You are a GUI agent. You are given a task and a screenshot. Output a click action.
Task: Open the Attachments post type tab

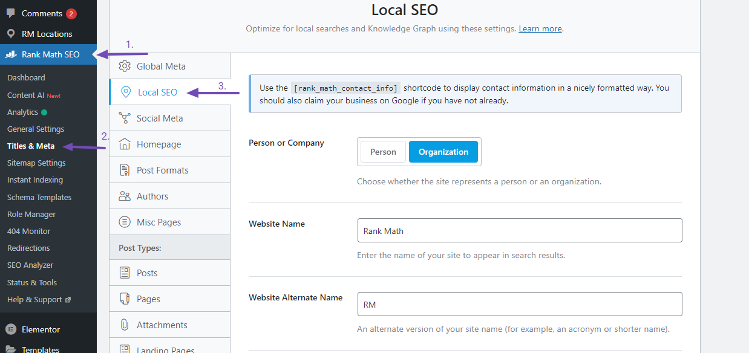169,325
